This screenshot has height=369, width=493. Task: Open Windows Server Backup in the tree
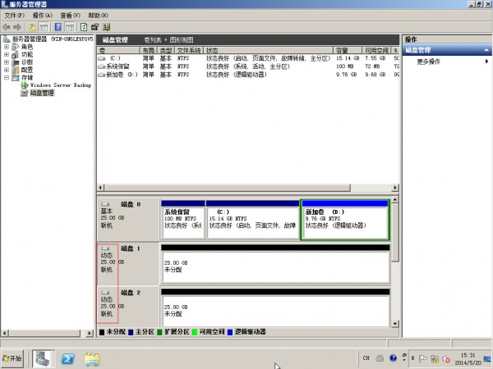(59, 84)
